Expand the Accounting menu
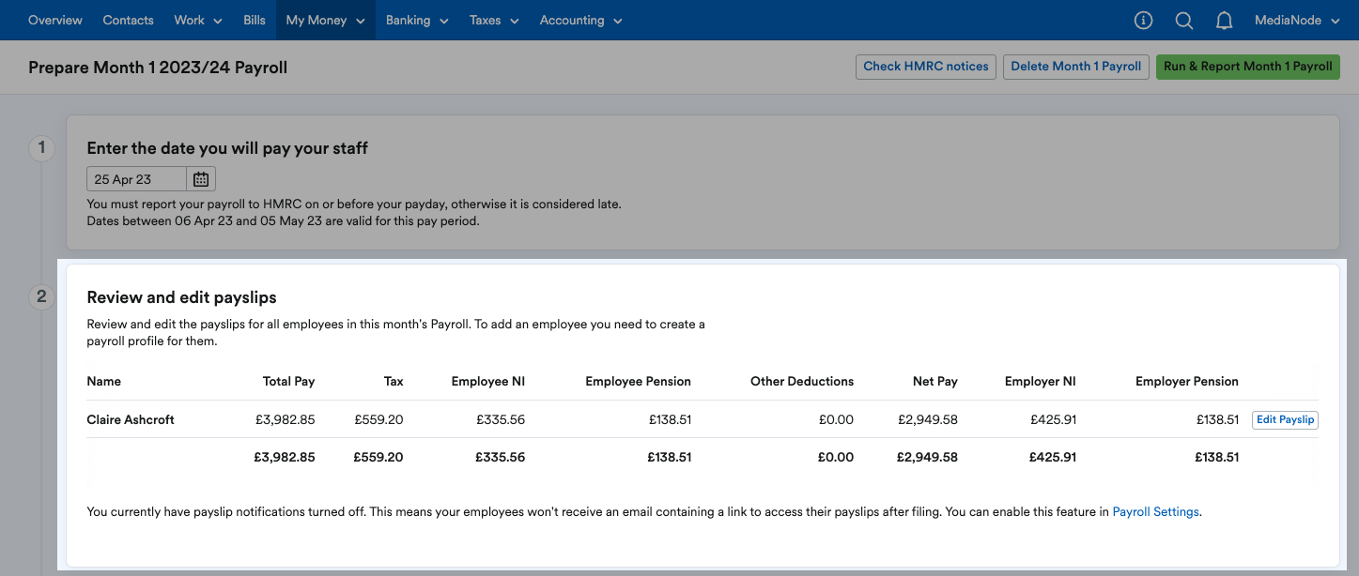This screenshot has width=1359, height=576. point(580,20)
